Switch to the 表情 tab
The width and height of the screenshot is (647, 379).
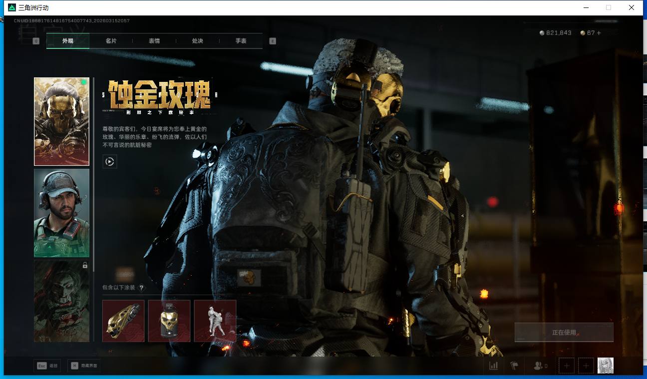click(154, 41)
